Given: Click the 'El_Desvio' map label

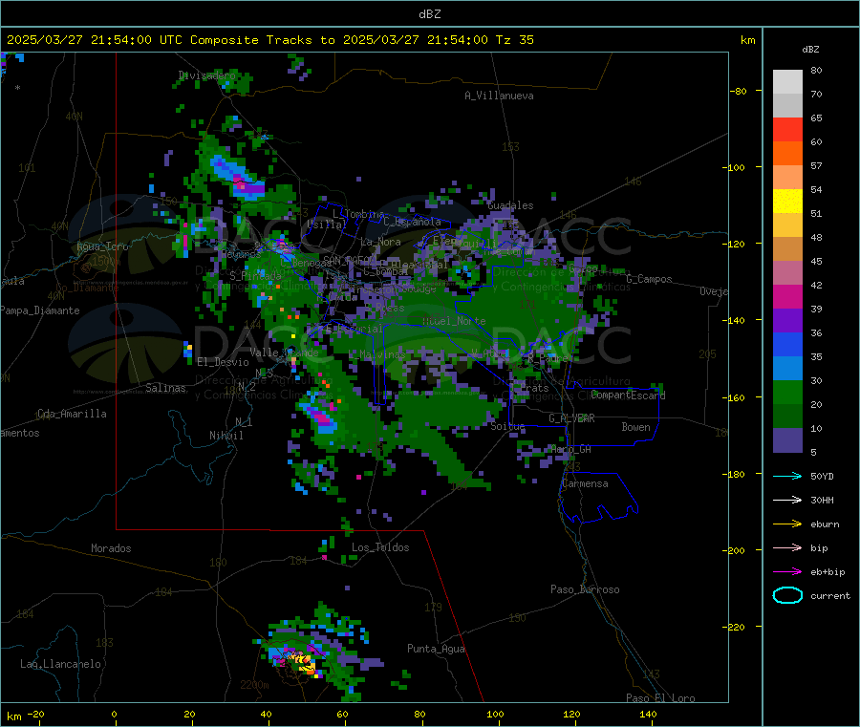Looking at the screenshot, I should tap(223, 362).
